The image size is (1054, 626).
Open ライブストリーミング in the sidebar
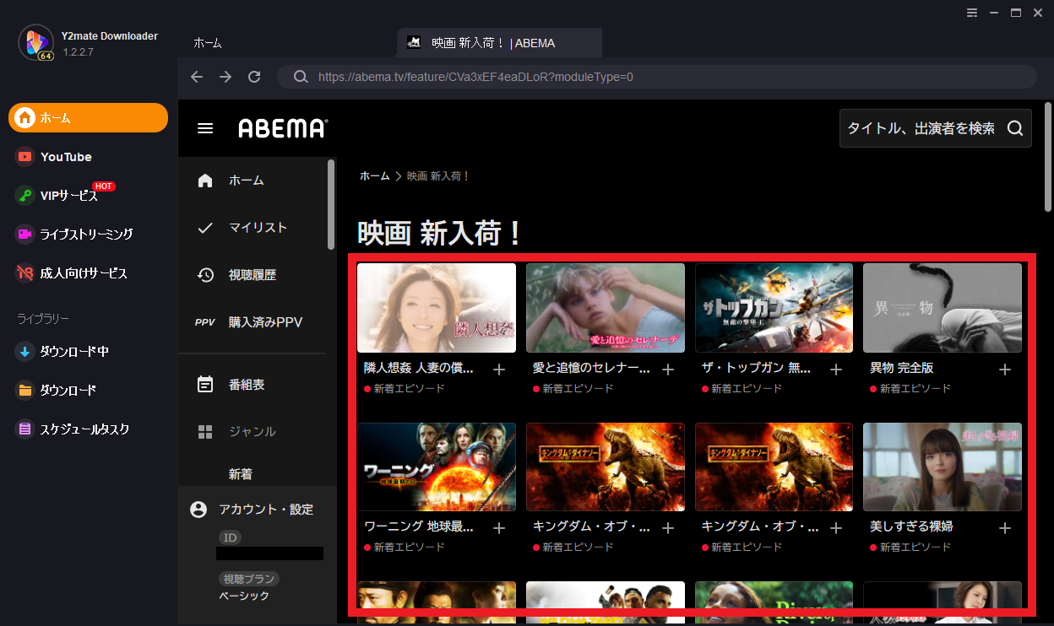[x=85, y=235]
